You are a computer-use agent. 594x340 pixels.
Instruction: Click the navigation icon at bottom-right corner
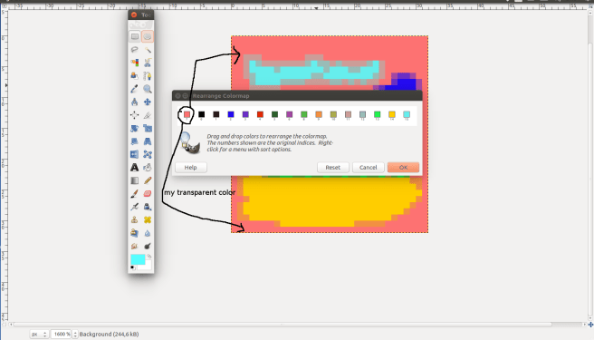pos(590,325)
